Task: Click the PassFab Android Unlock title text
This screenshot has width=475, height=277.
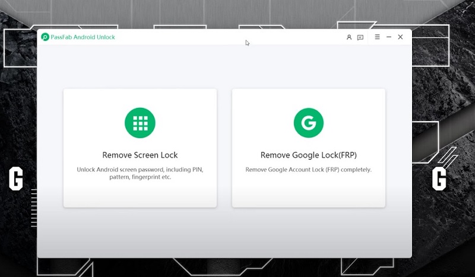Action: [83, 37]
